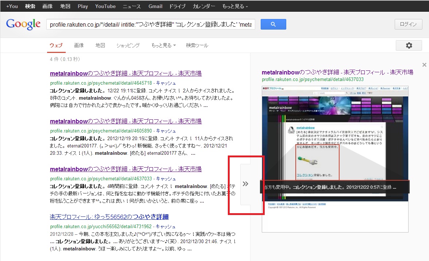The image size is (429, 261).
Task: Open 画像 in the black top bar
Action: (x=47, y=6)
